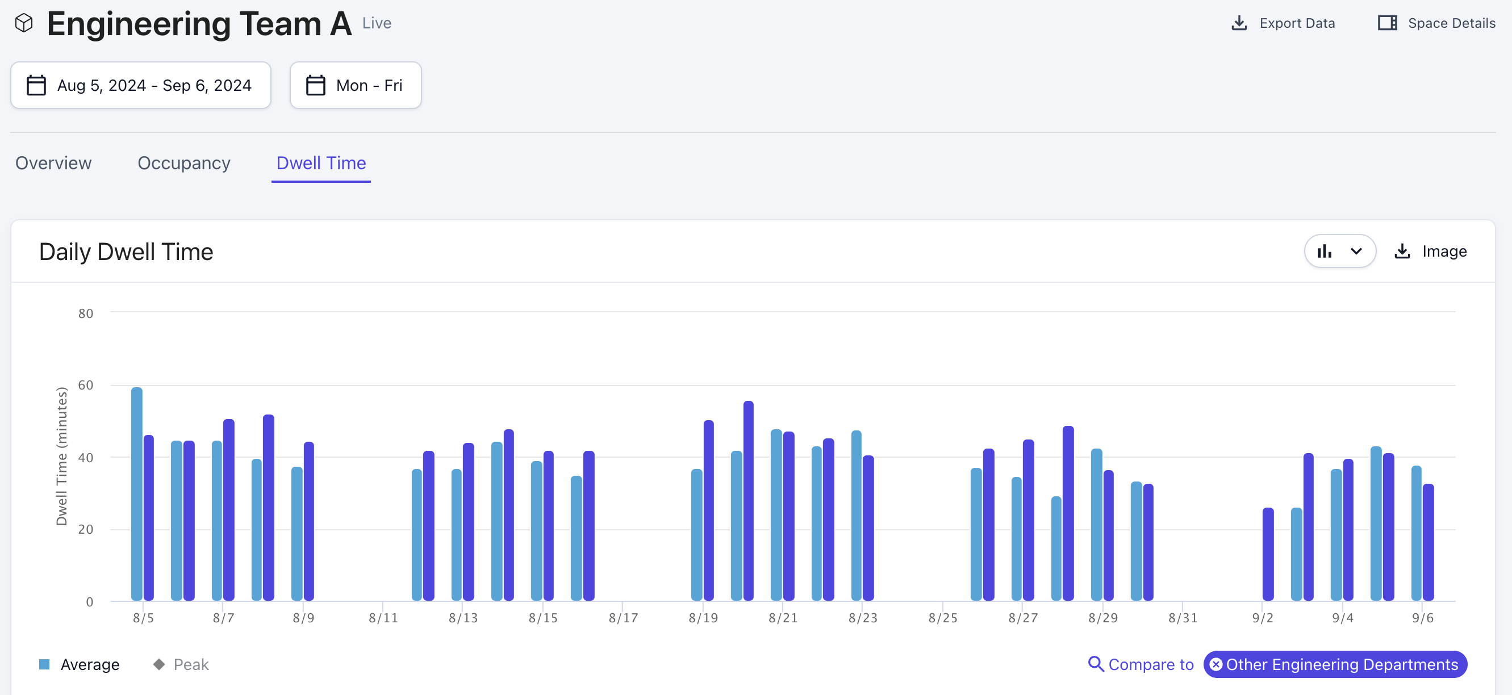
Task: Switch to the Occupancy tab
Action: pyautogui.click(x=183, y=163)
